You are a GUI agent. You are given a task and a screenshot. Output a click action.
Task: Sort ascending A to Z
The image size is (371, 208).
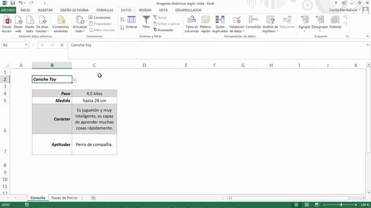pyautogui.click(x=122, y=20)
